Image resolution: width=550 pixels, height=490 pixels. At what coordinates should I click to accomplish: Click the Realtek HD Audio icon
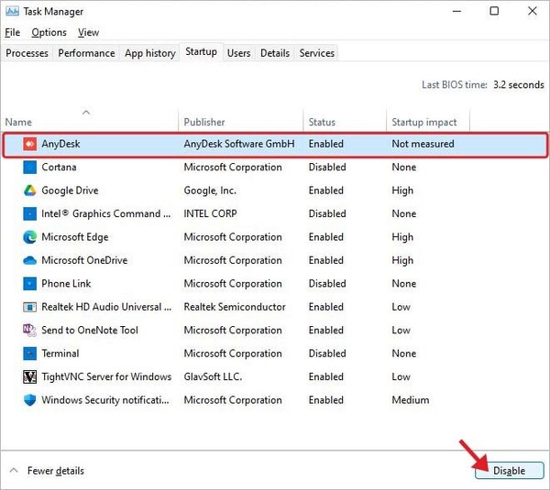(x=30, y=308)
